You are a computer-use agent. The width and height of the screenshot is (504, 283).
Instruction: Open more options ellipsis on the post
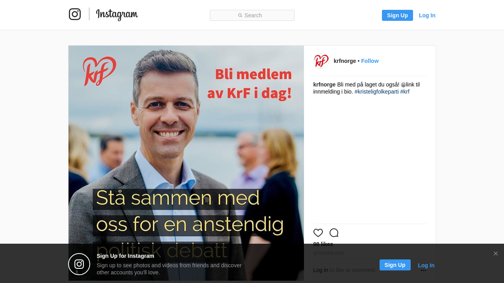pos(423,270)
